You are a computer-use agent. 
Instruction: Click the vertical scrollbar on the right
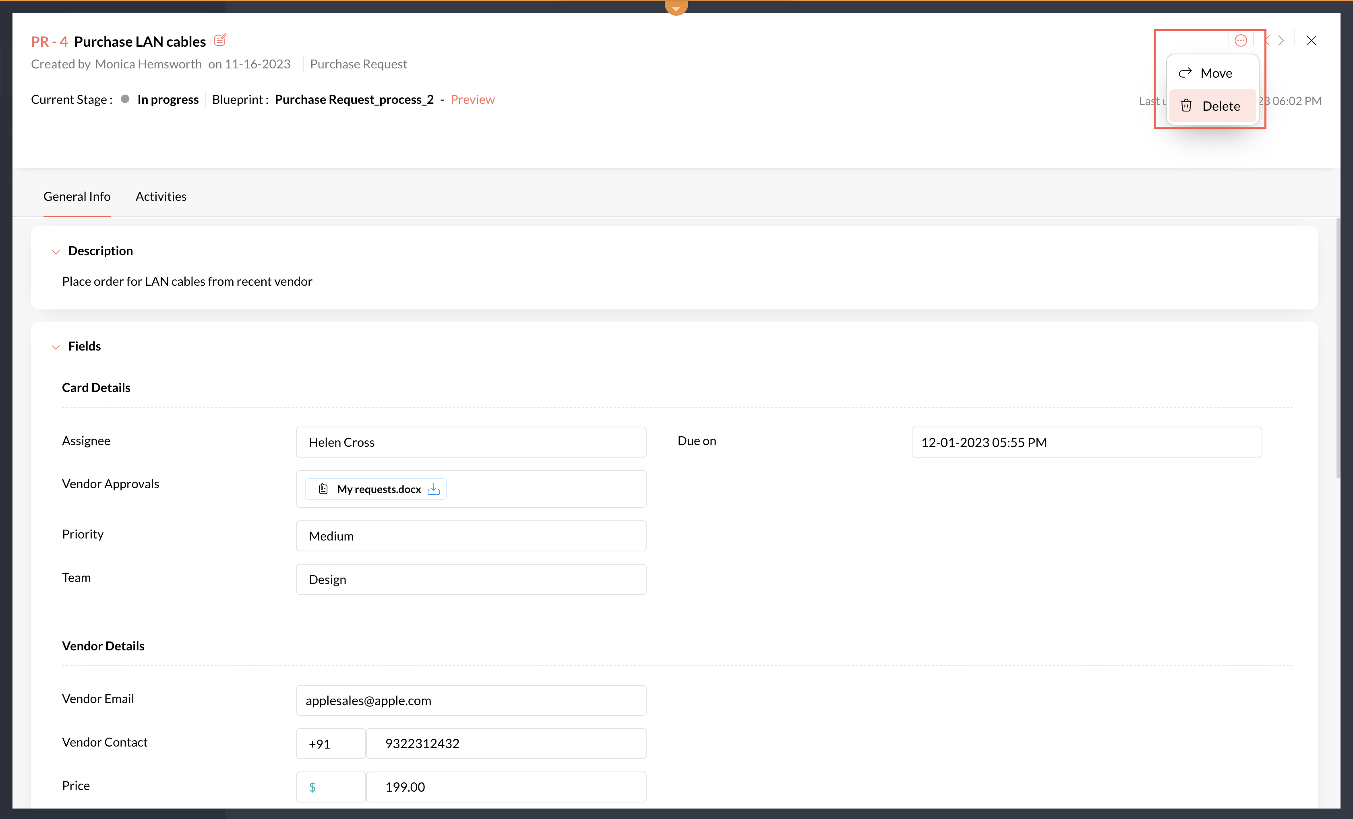click(1338, 349)
